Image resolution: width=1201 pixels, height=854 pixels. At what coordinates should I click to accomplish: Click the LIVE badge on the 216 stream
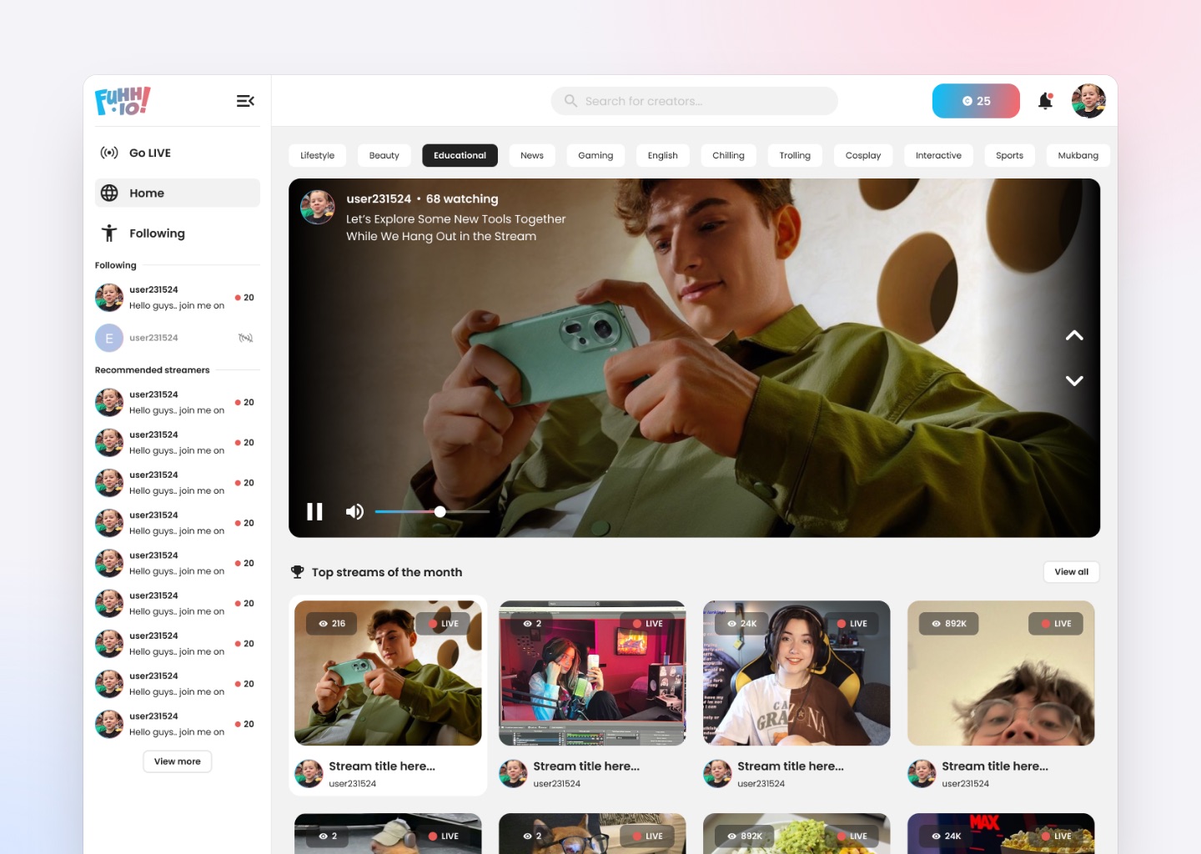pos(443,624)
